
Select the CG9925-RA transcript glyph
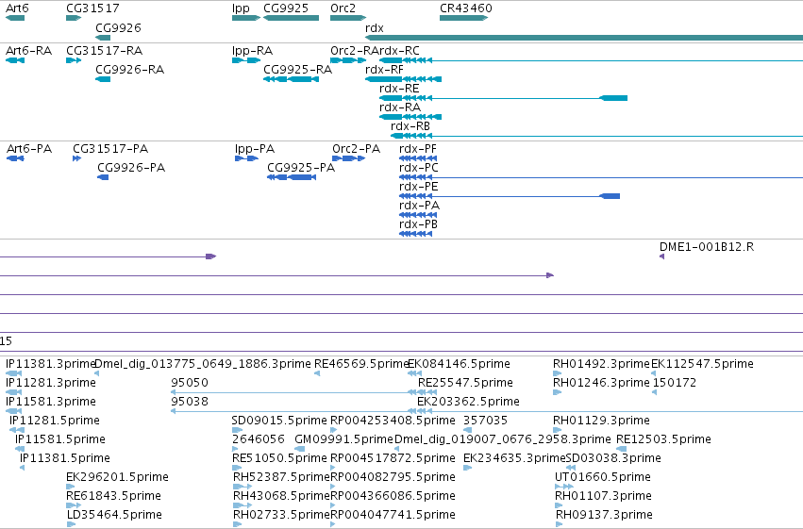pos(291,79)
